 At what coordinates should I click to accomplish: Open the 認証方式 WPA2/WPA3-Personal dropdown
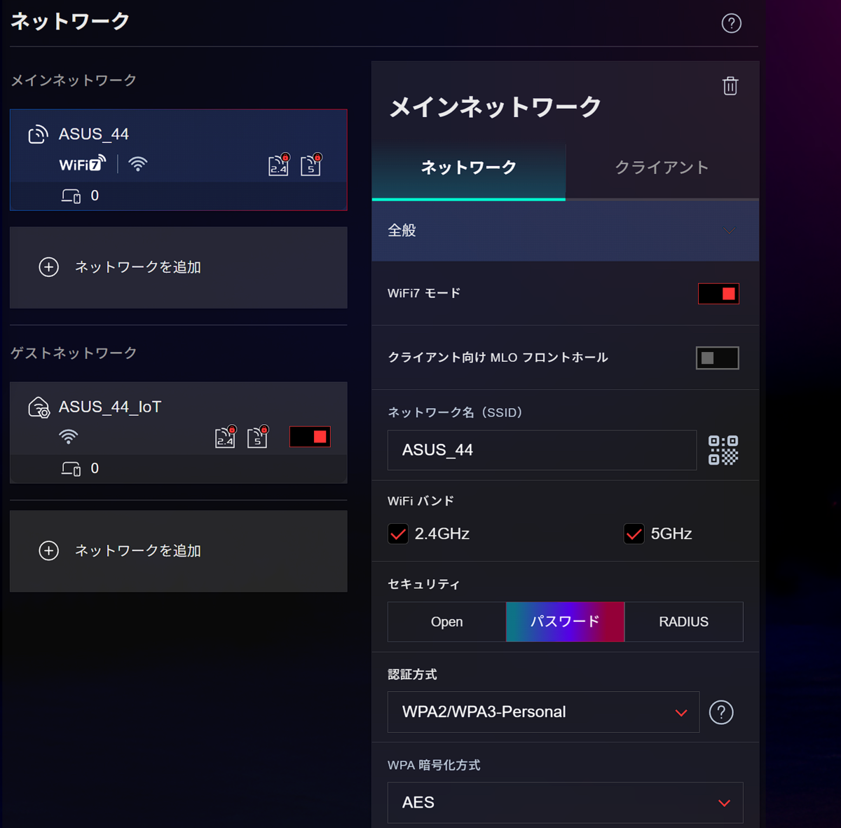pos(544,712)
